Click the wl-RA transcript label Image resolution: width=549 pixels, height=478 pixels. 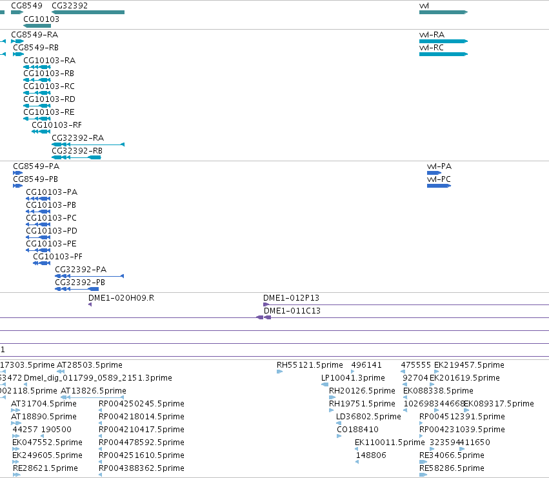[432, 35]
